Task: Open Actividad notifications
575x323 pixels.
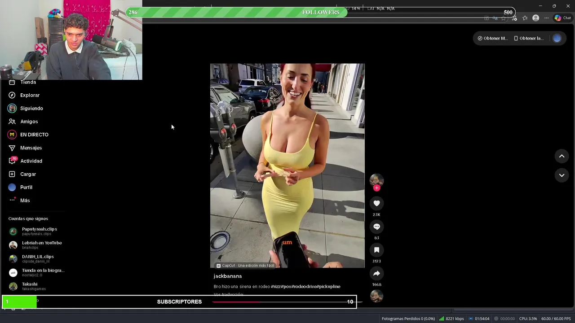Action: (x=31, y=161)
